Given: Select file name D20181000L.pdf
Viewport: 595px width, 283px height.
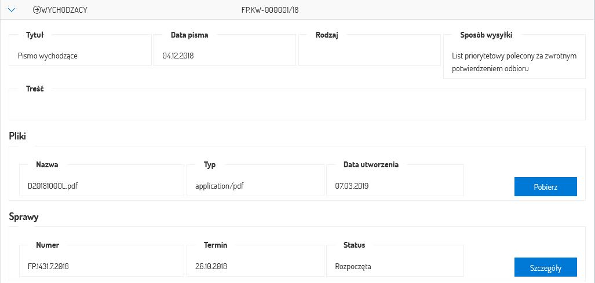Looking at the screenshot, I should tap(53, 186).
